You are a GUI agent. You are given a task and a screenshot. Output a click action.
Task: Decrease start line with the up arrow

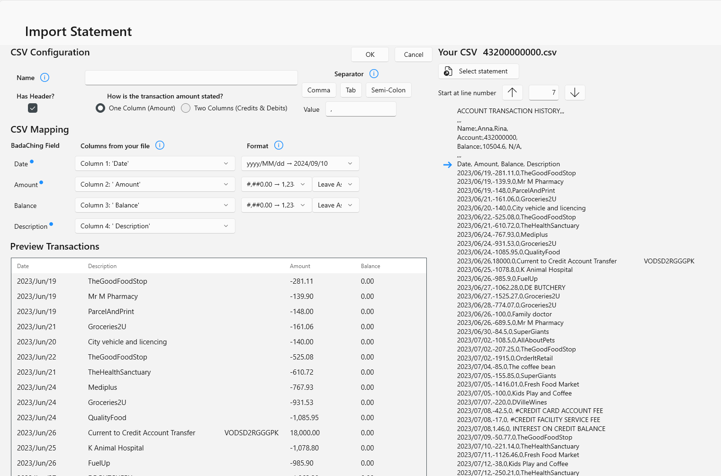point(512,92)
